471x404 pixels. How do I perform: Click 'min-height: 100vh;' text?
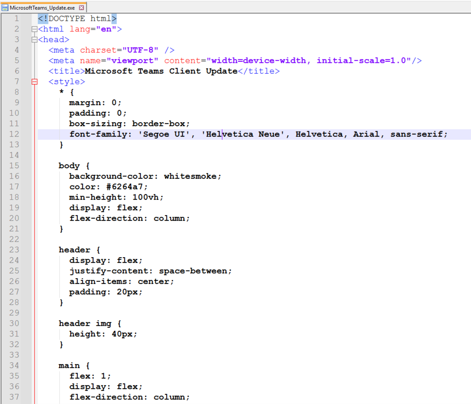116,197
